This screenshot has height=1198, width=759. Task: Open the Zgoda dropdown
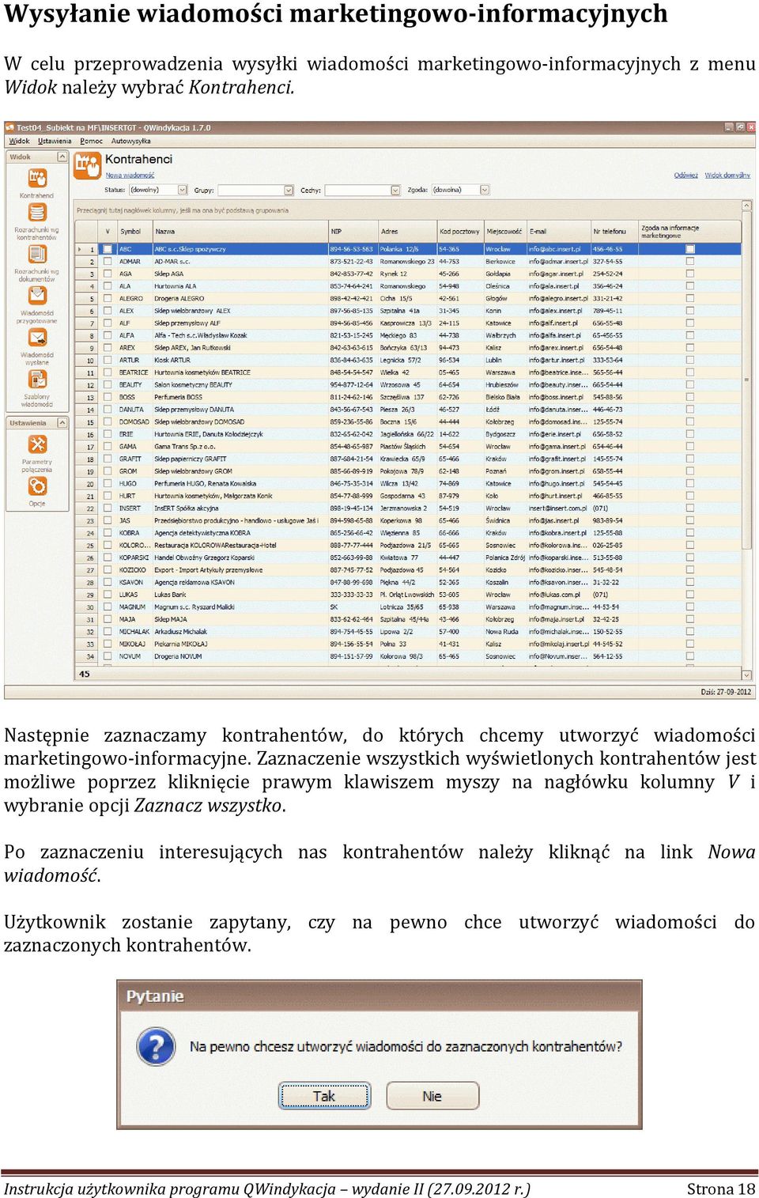click(x=485, y=190)
